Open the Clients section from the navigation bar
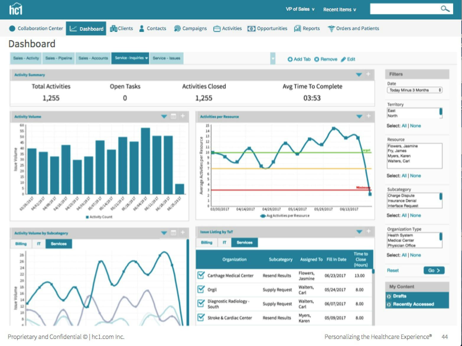Image resolution: width=462 pixels, height=346 pixels. pos(121,28)
